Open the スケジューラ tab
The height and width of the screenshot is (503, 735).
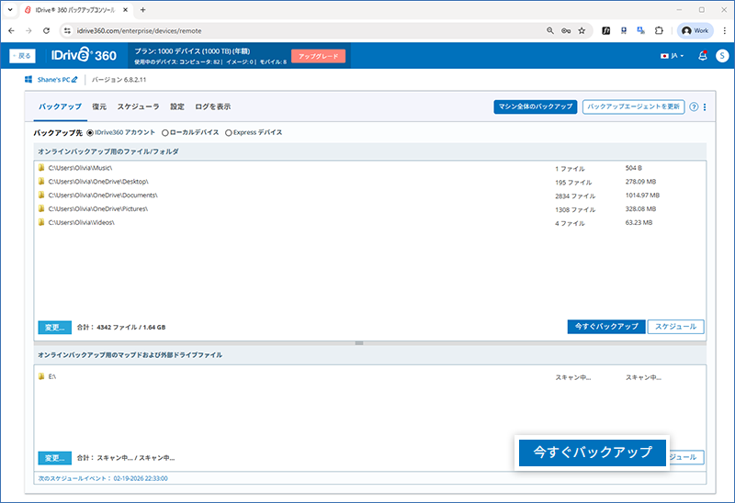tap(138, 106)
